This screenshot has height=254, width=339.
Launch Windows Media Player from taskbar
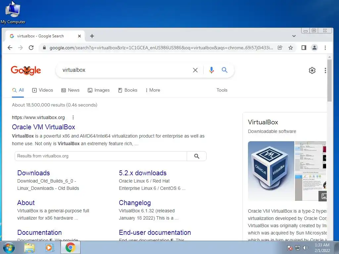pos(50,247)
